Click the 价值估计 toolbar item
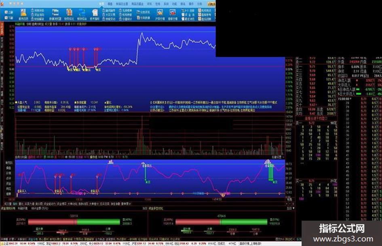Viewport: 382px width, 246px height. (125, 19)
